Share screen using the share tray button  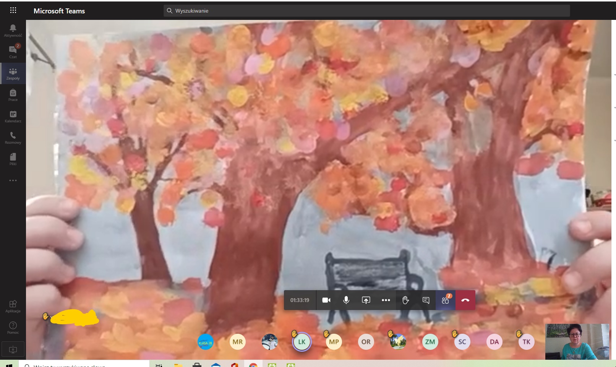[x=366, y=300]
